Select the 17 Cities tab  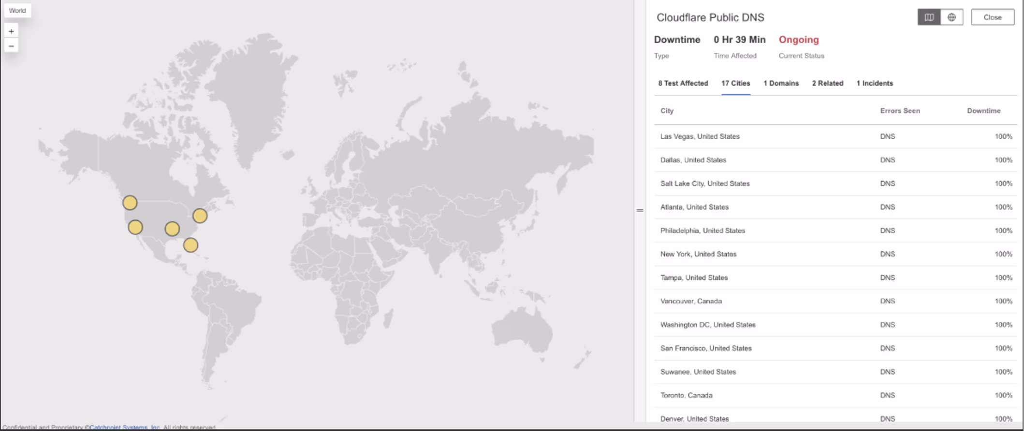click(x=735, y=83)
